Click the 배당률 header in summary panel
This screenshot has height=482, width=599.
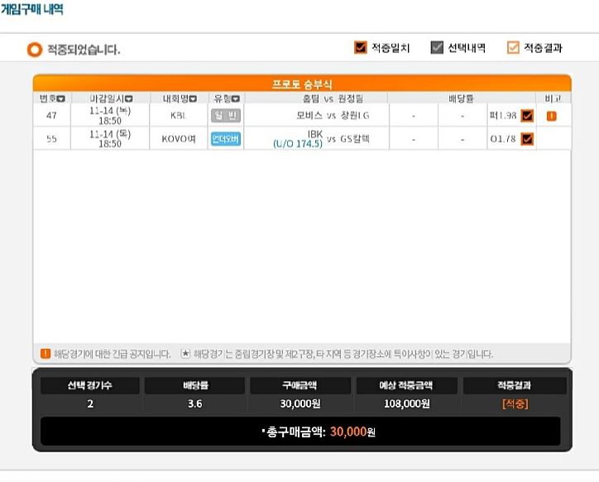point(195,385)
